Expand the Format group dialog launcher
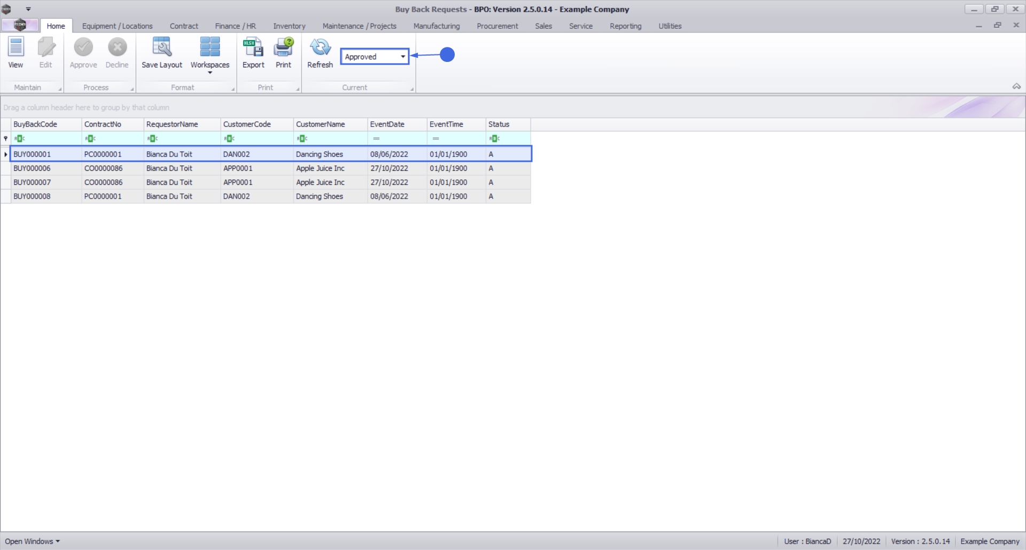The height and width of the screenshot is (550, 1026). (x=233, y=89)
